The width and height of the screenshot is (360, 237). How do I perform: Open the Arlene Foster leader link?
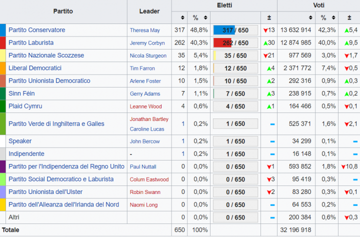pos(145,81)
